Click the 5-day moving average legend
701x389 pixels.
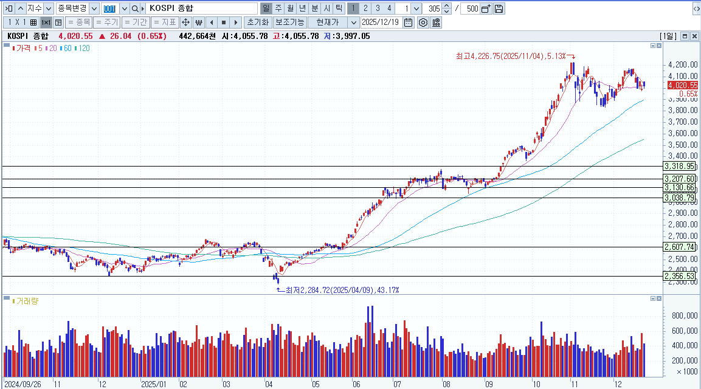pyautogui.click(x=40, y=48)
